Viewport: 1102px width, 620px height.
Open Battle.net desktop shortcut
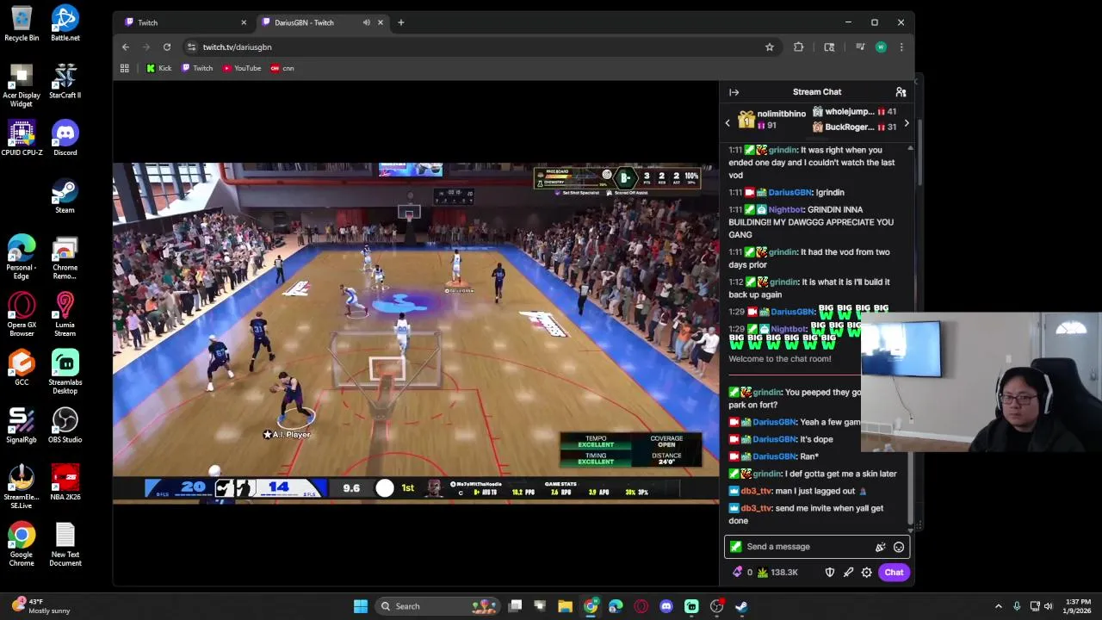[x=65, y=23]
